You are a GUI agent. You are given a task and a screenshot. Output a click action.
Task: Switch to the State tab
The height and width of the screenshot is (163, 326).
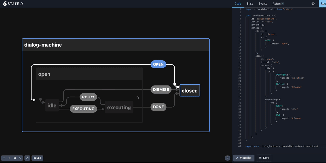pos(250,4)
